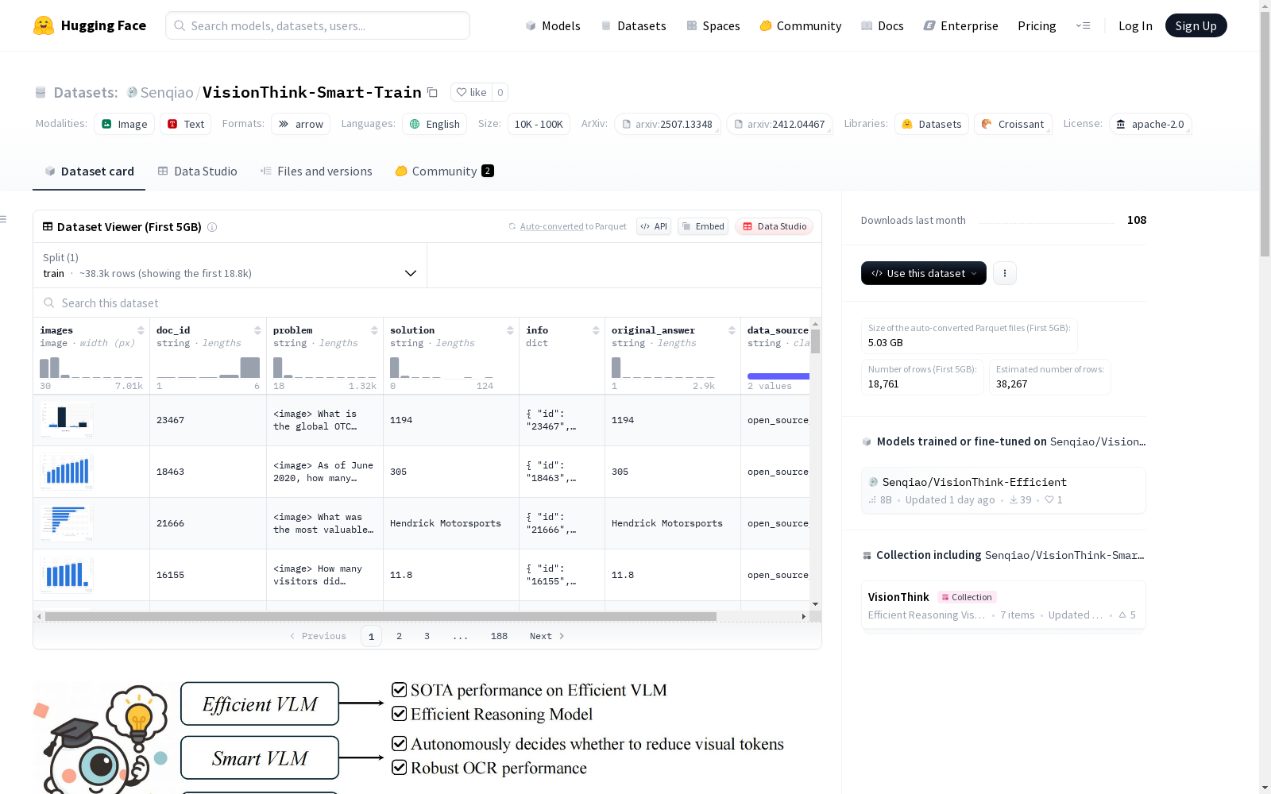Viewport: 1271px width, 794px height.
Task: Go to page 2 of the dataset
Action: pos(399,636)
